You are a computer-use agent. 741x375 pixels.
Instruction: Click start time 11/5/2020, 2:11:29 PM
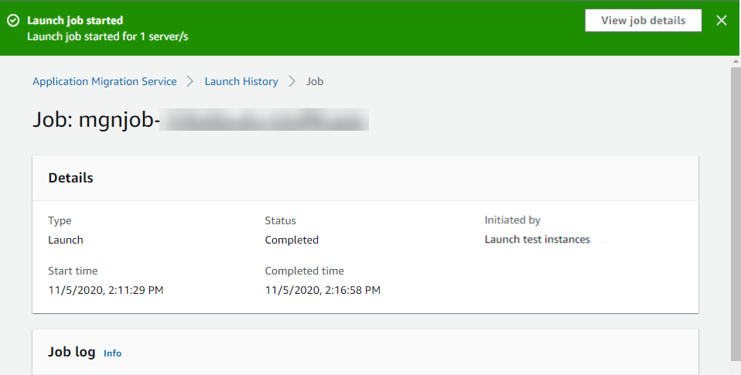(x=106, y=290)
